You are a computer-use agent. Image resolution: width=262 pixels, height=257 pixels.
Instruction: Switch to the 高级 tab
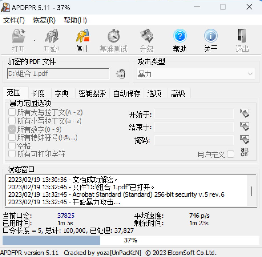tap(179, 93)
